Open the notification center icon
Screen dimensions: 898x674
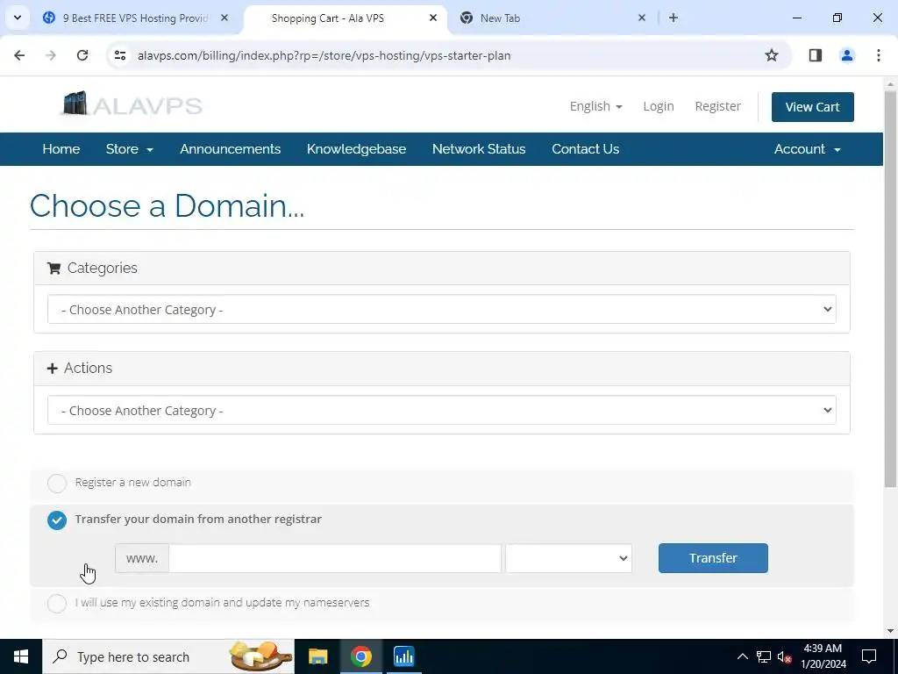point(869,656)
